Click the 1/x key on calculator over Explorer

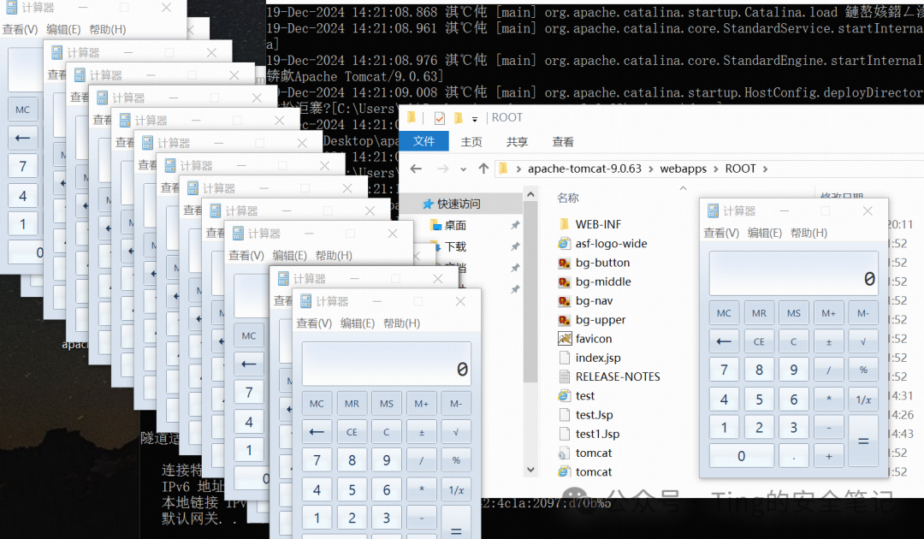click(x=863, y=400)
